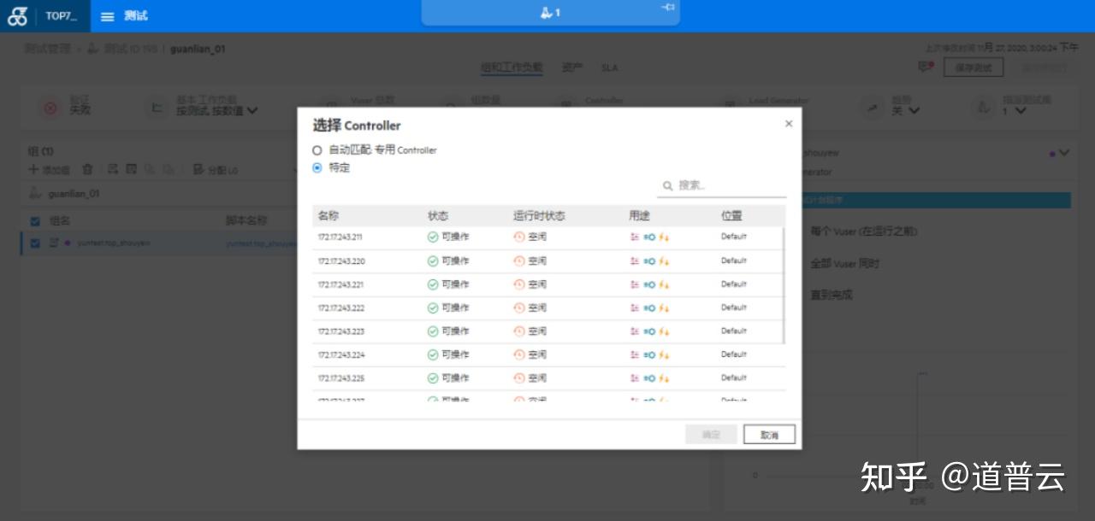Image resolution: width=1095 pixels, height=521 pixels.
Task: Click the hamburger menu icon in the top bar
Action: [x=107, y=15]
